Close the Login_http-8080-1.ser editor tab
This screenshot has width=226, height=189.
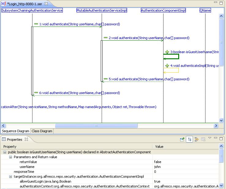click(x=46, y=4)
